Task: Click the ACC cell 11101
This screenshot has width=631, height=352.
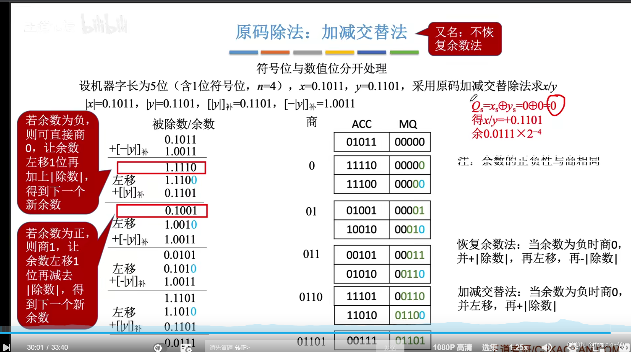Action: point(361,296)
